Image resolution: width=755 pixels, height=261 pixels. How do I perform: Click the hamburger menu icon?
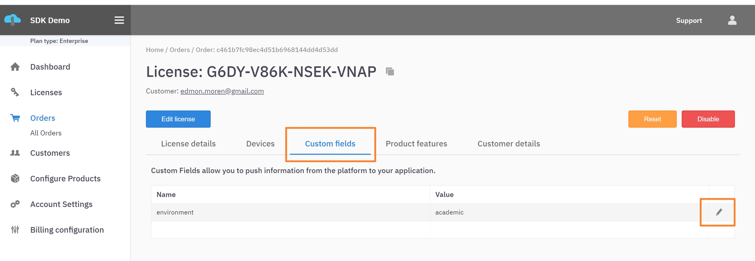tap(119, 20)
